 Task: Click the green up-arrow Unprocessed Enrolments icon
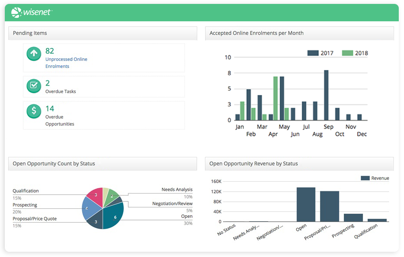coord(34,54)
